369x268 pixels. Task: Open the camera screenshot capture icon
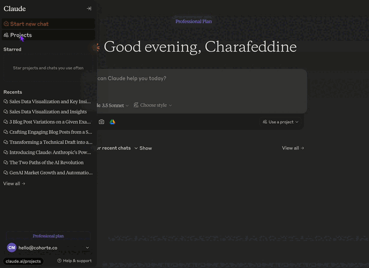[101, 122]
